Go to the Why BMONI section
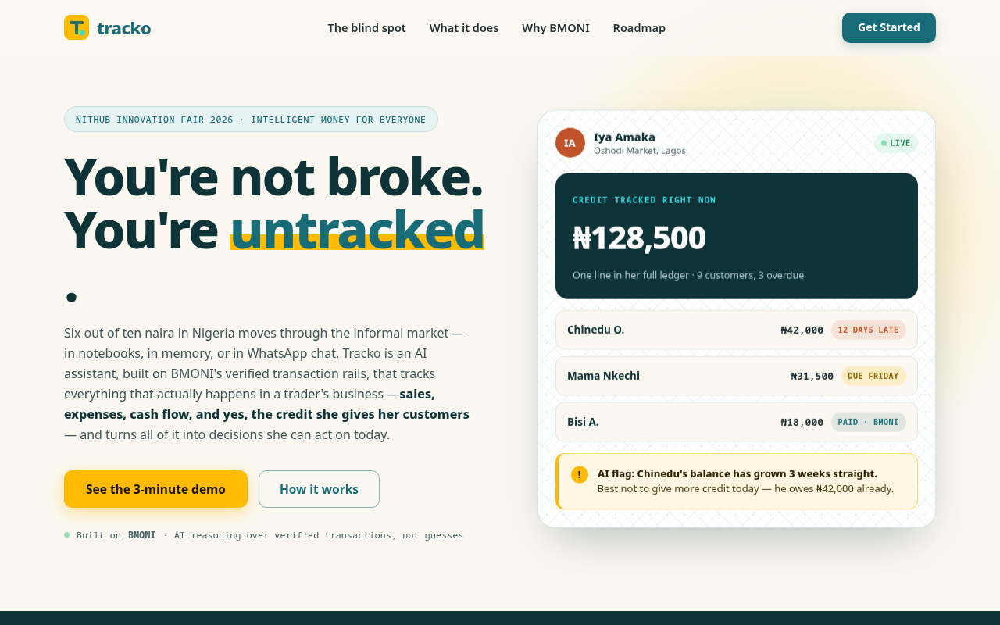 tap(555, 28)
